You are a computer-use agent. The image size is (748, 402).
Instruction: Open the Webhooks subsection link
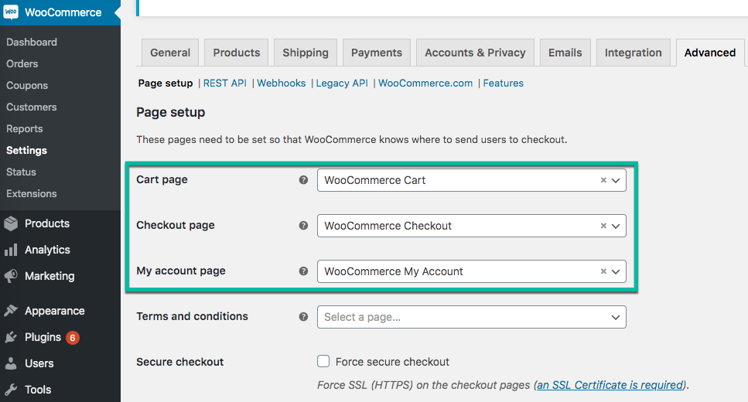pyautogui.click(x=282, y=83)
